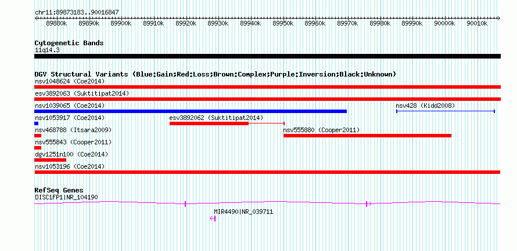Screen dimensions: 517x251
Task: Click the 89910k ruler label
Action: [154, 24]
